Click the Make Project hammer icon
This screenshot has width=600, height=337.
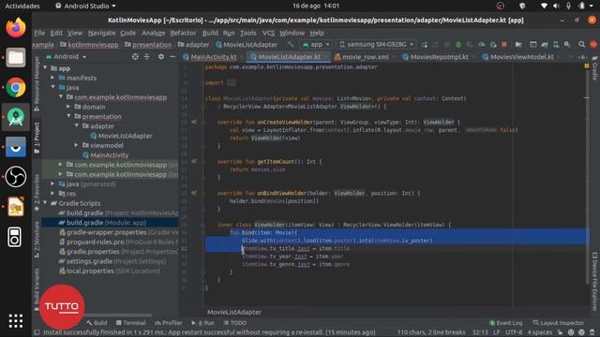click(291, 45)
